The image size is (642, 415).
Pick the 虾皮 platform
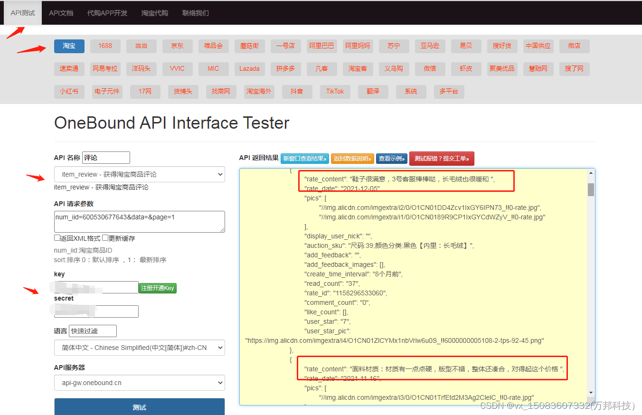[x=466, y=69]
